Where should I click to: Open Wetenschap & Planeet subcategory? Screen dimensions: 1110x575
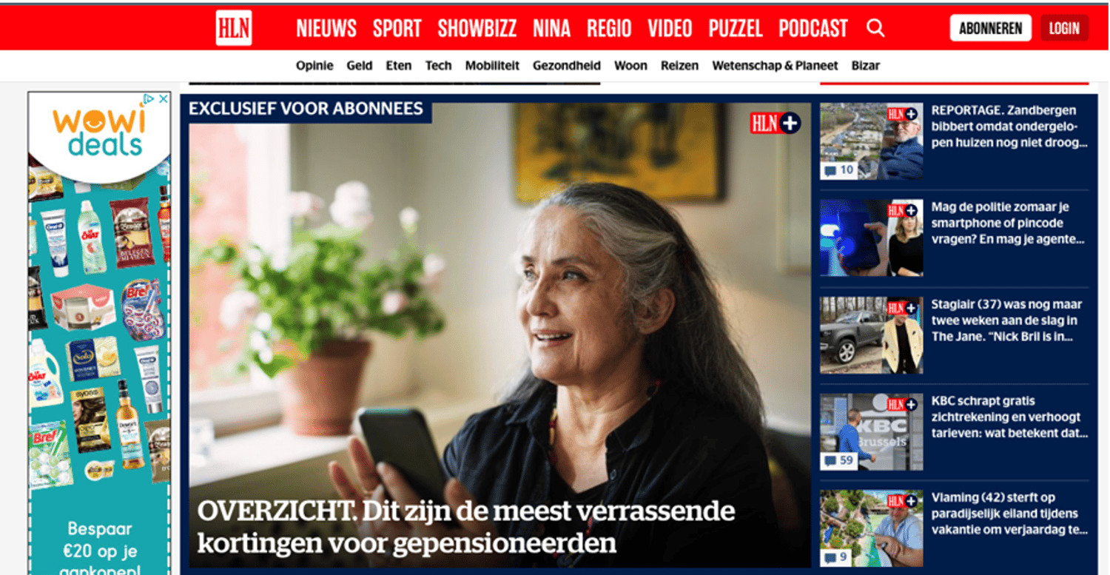point(775,65)
